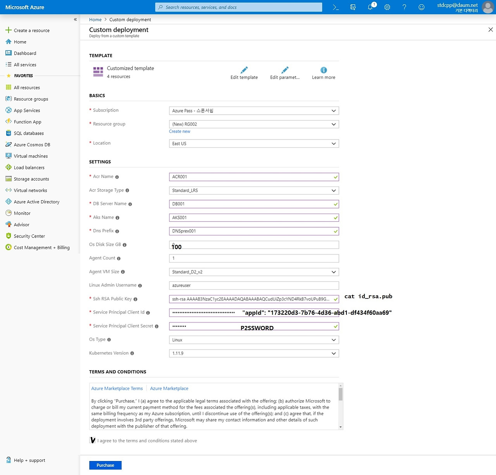Click the info icon next to Service Principal Client Id
Screen dimensions: 496x475
click(x=148, y=313)
